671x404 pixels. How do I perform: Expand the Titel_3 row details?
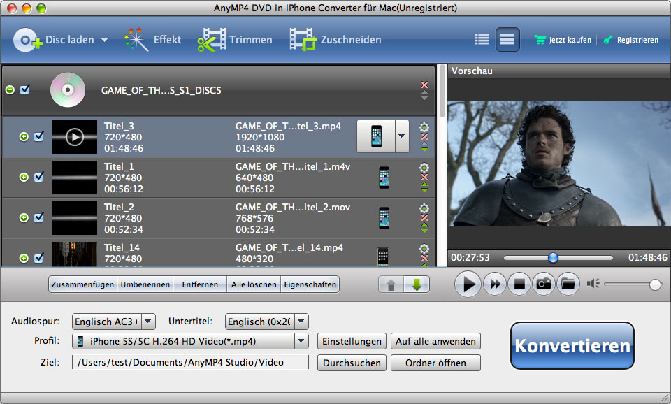(x=24, y=136)
